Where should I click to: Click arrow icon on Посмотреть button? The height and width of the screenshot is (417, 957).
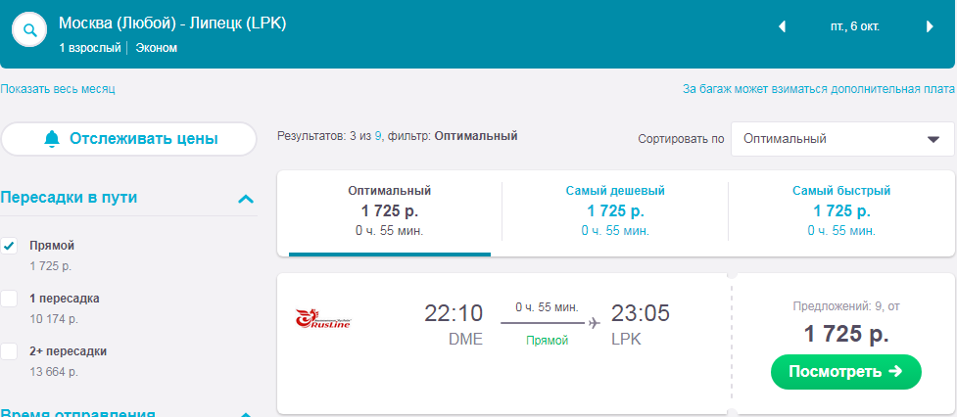893,371
